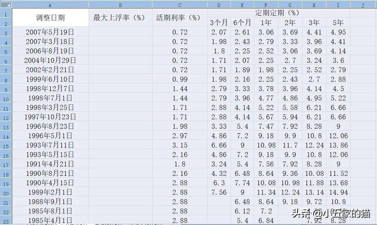Click the 2年 header cell
This screenshot has width=377, height=225.
(290, 22)
